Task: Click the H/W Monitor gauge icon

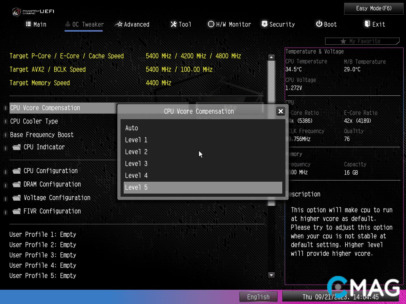Action: click(211, 24)
